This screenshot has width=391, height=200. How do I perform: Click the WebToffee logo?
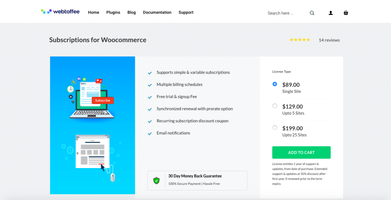point(60,11)
